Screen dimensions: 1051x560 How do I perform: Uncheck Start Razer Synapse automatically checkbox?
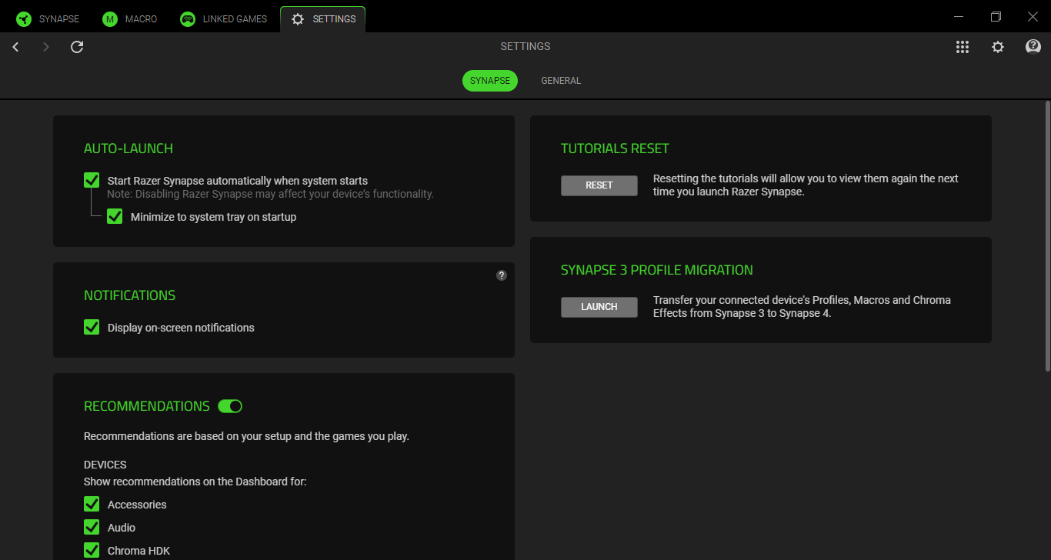tap(92, 180)
